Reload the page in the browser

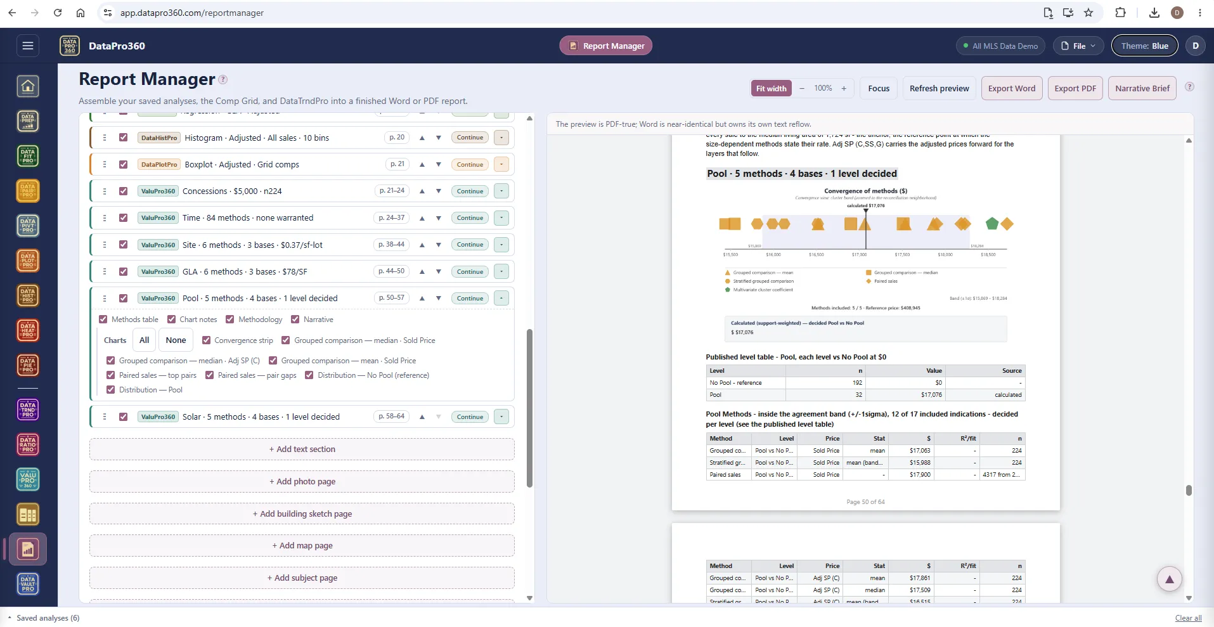(58, 13)
